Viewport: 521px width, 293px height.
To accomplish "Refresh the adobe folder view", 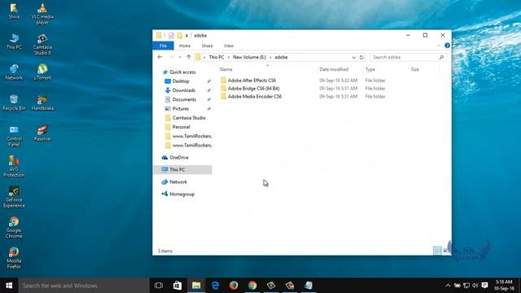I will point(361,57).
